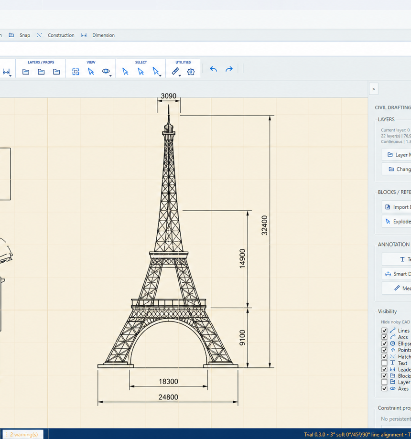Click the Mea... annotation button with pencil
Image resolution: width=411 pixels, height=439 pixels.
(397, 288)
